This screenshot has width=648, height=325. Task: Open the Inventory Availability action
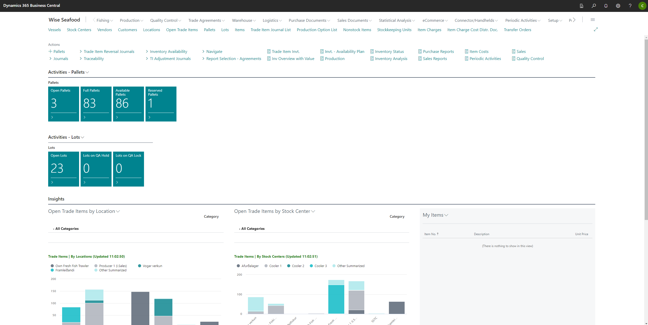169,51
